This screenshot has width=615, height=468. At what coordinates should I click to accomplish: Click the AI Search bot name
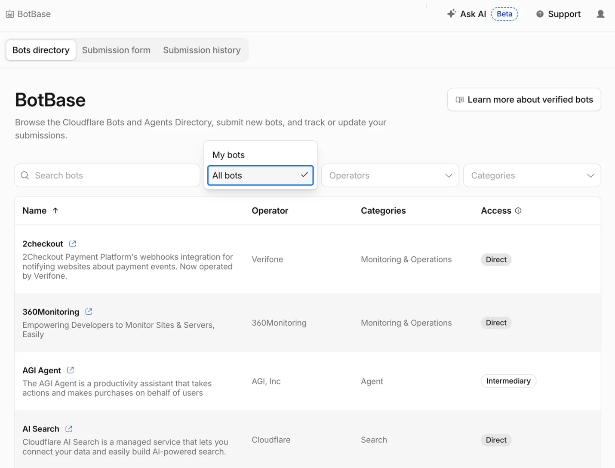pos(41,429)
